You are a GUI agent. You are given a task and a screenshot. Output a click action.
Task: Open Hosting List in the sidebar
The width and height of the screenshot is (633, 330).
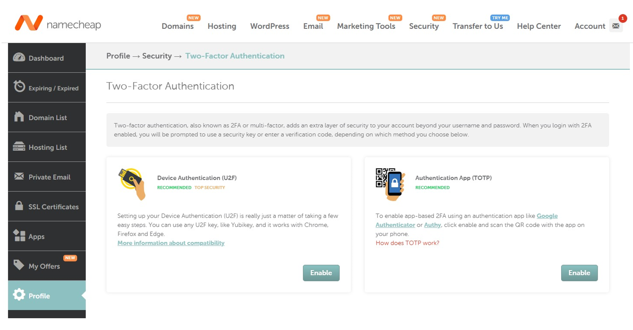(47, 147)
